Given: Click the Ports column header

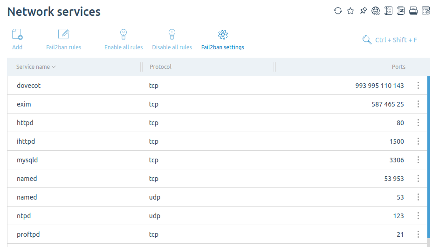Looking at the screenshot, I should 398,67.
